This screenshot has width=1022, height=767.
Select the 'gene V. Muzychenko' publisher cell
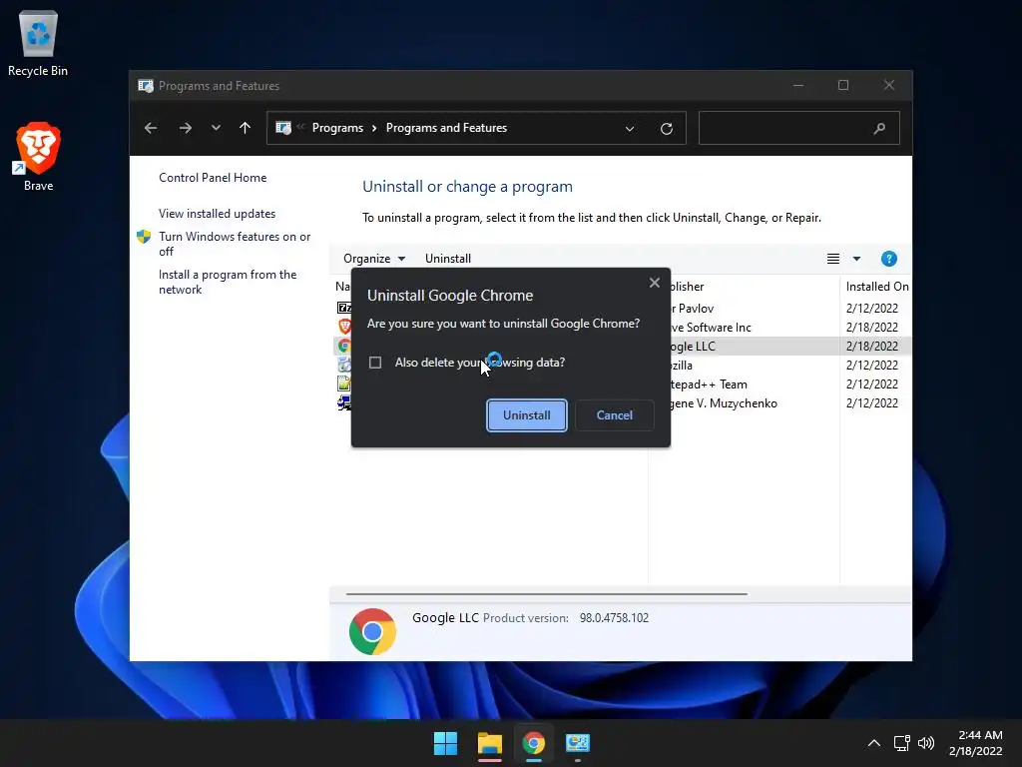click(725, 403)
